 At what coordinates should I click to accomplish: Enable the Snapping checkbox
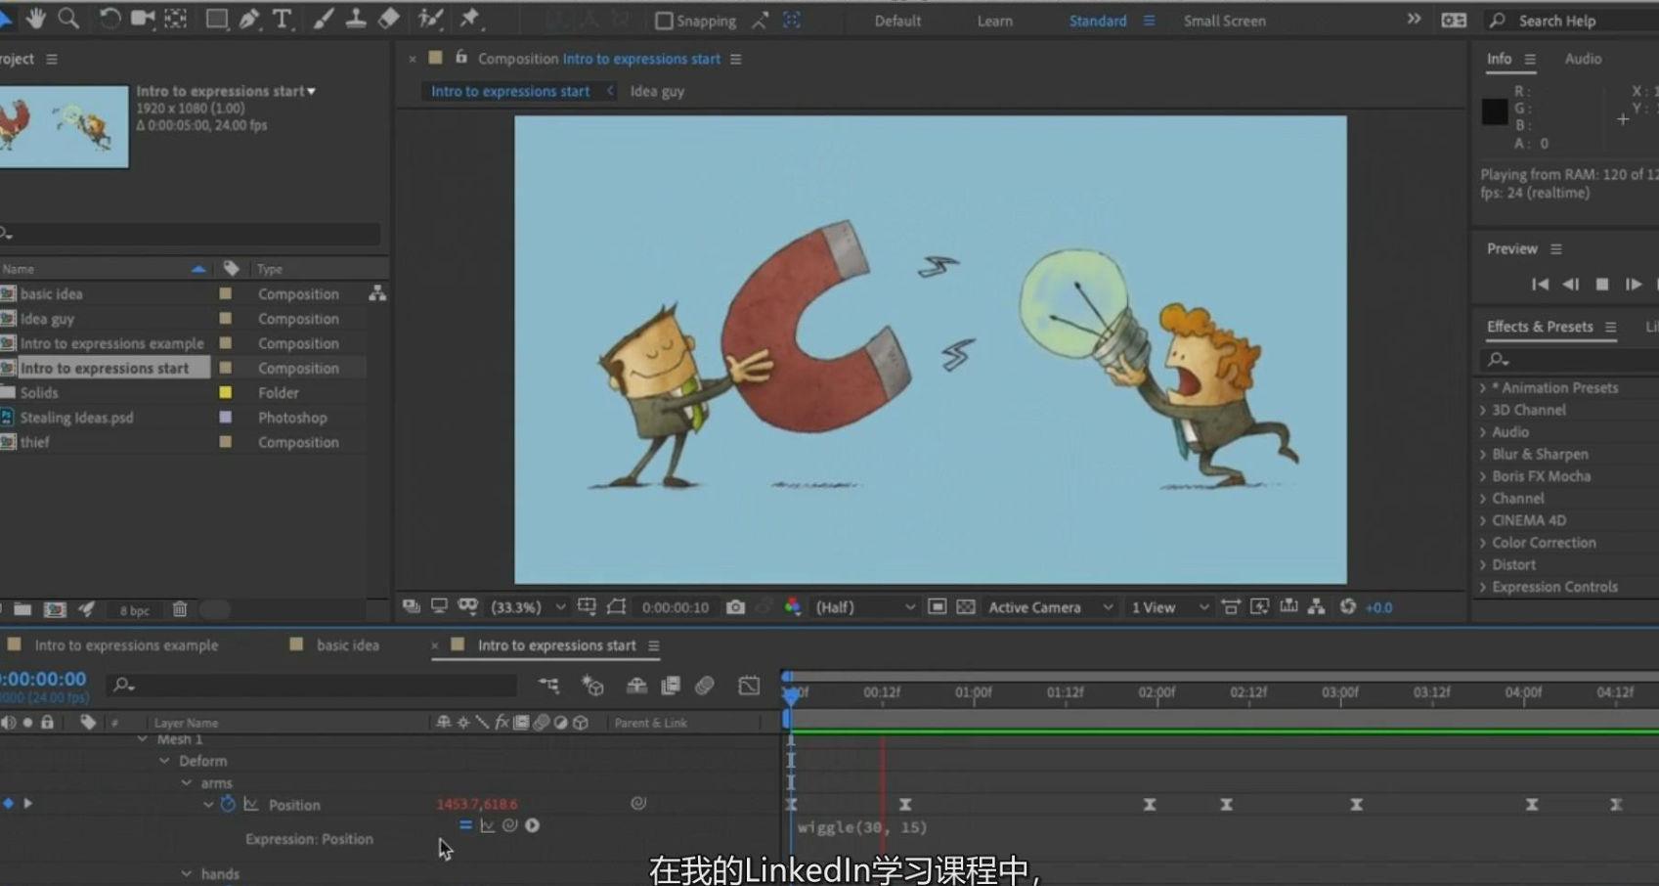coord(664,21)
